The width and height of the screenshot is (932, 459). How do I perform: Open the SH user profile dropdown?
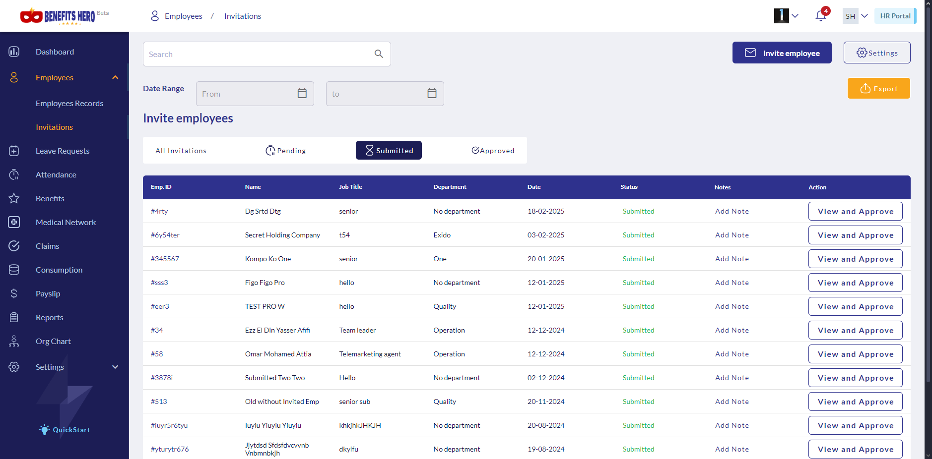click(856, 16)
